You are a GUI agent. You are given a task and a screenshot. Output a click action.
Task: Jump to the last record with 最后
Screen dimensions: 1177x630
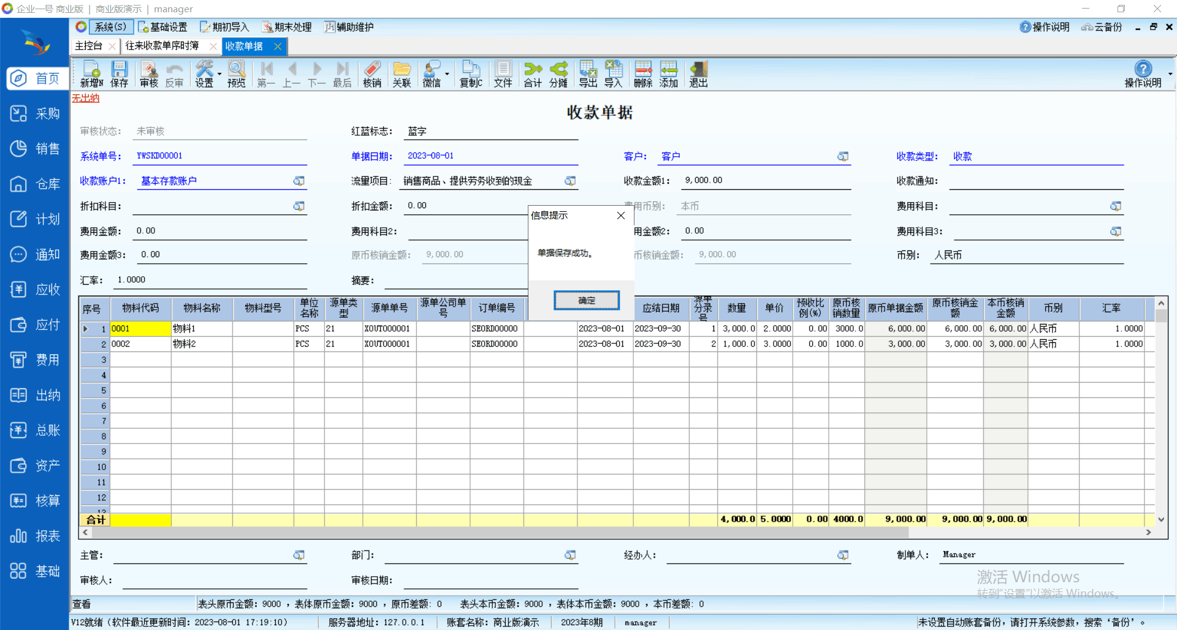click(342, 74)
